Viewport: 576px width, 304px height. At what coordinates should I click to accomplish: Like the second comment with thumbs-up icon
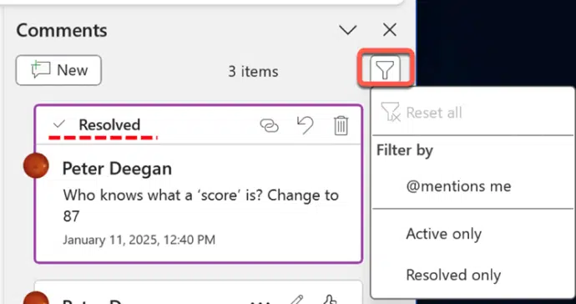pyautogui.click(x=330, y=300)
